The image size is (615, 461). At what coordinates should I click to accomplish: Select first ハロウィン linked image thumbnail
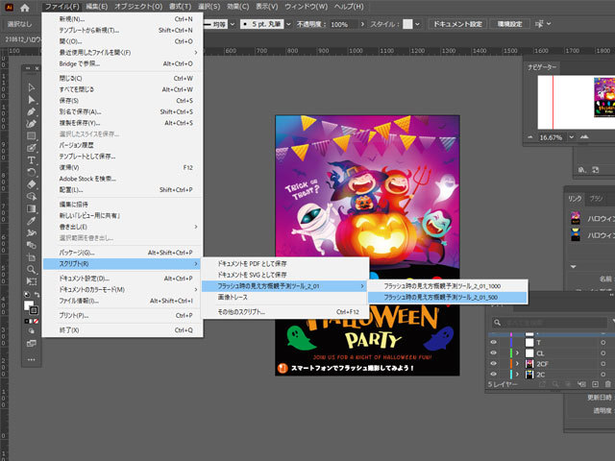coord(576,218)
